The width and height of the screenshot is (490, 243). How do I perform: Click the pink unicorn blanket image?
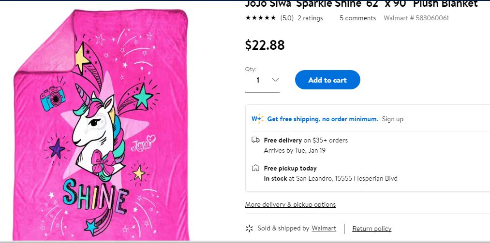click(102, 126)
